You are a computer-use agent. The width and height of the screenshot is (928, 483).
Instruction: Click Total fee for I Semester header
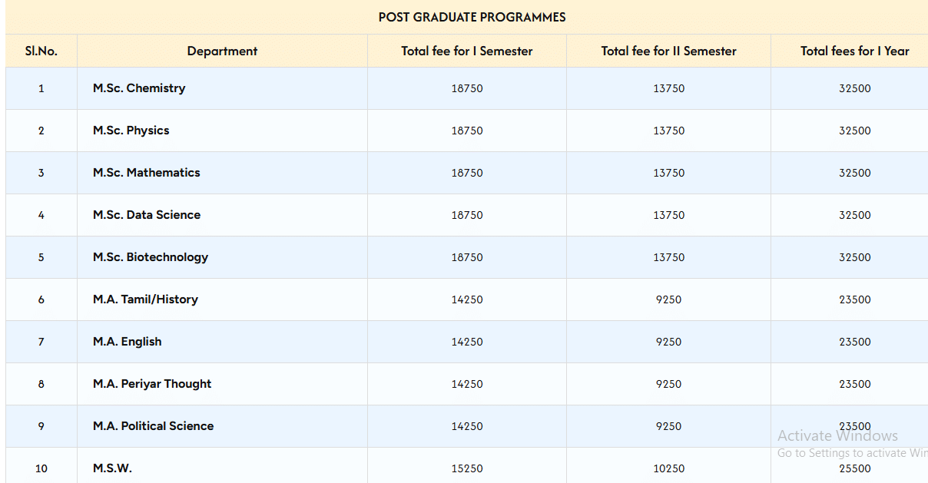click(x=466, y=51)
